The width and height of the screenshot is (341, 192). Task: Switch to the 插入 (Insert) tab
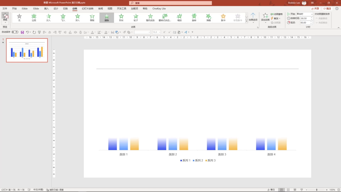pyautogui.click(x=46, y=9)
